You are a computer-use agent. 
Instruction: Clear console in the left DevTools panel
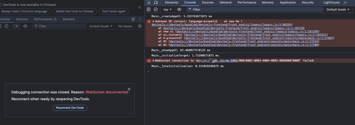(7, 26)
